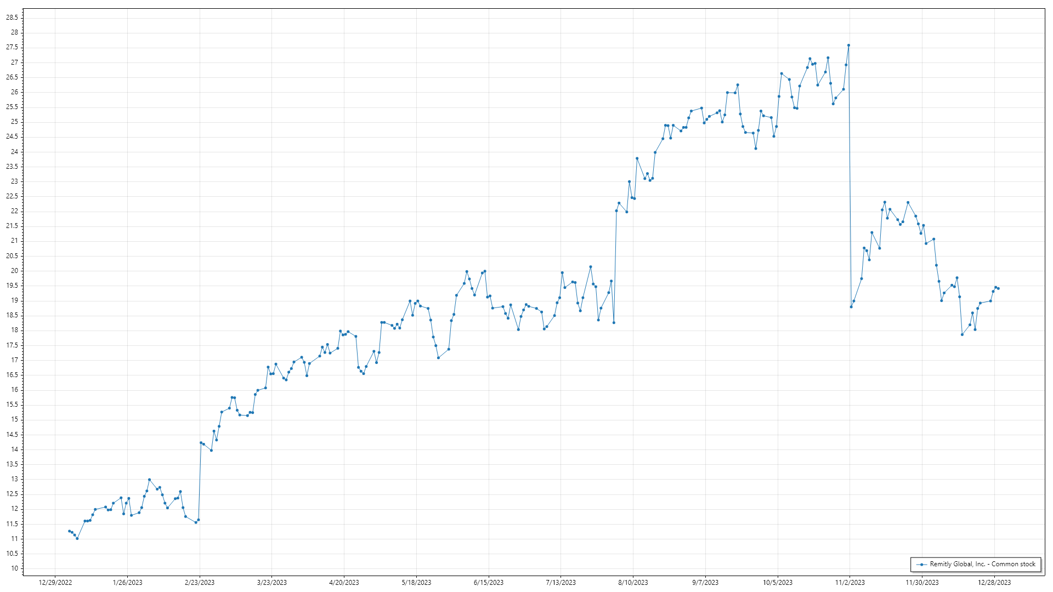
Task: Click the 20 y-axis tick label
Action: 14,271
